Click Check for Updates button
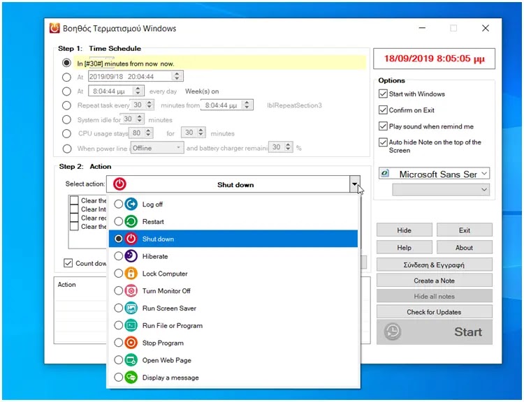The image size is (524, 402). point(434,312)
